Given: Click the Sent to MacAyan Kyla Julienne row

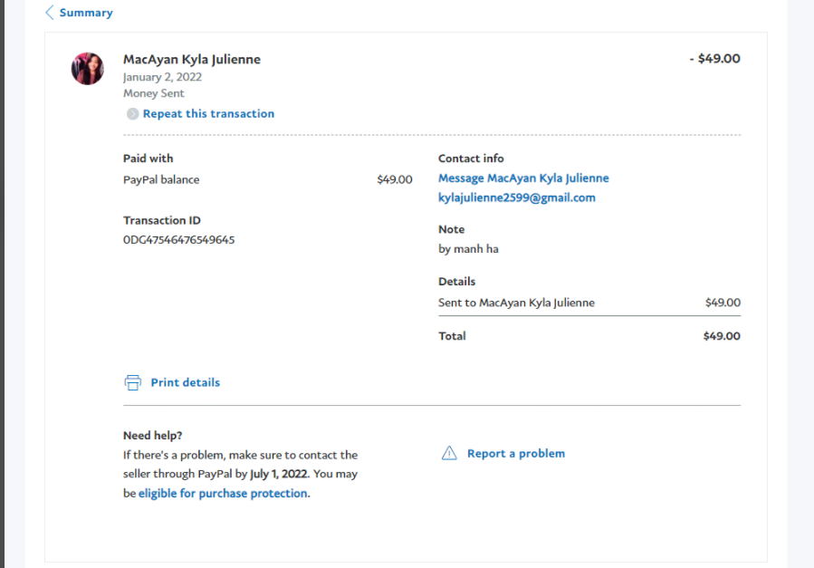Looking at the screenshot, I should (516, 303).
